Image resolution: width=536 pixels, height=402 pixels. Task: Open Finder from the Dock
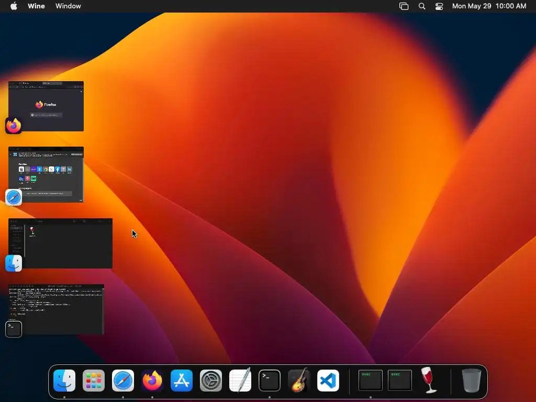point(64,381)
